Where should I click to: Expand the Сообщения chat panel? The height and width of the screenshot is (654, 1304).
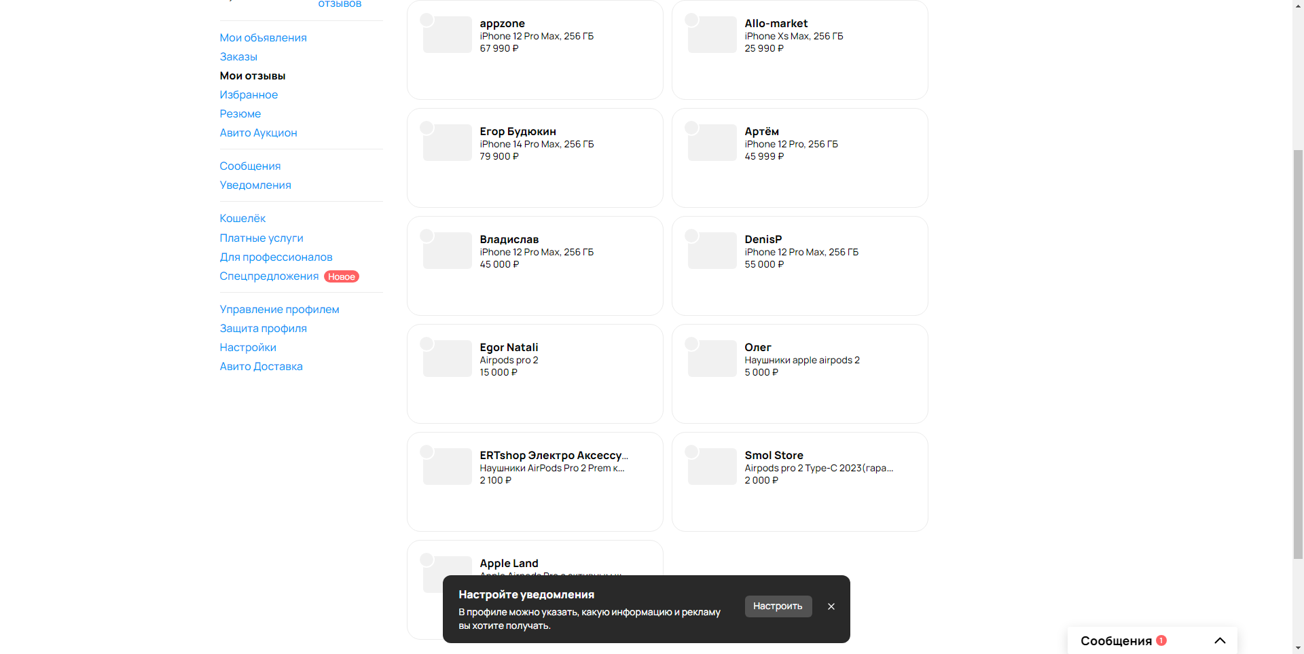click(x=1220, y=640)
